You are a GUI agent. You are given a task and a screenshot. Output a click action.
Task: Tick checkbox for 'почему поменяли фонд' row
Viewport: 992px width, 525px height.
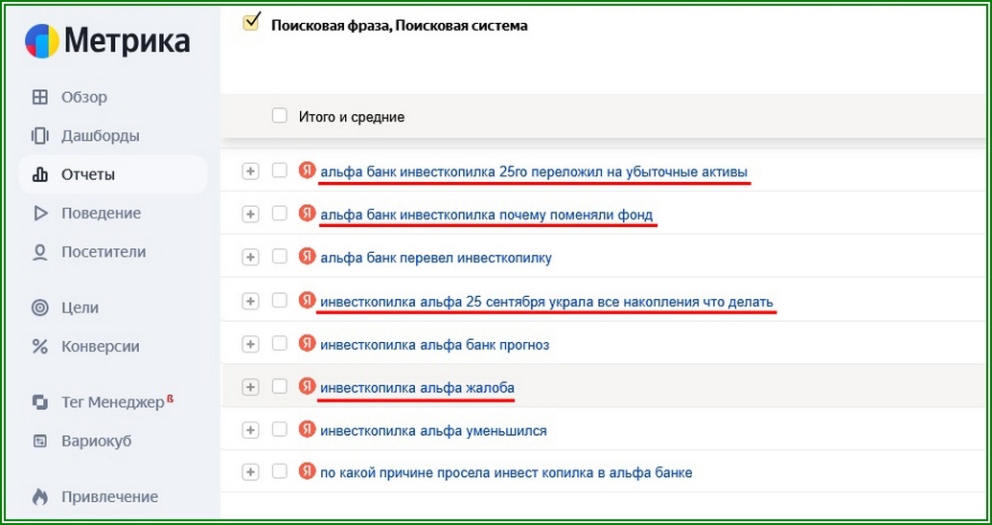tap(279, 214)
